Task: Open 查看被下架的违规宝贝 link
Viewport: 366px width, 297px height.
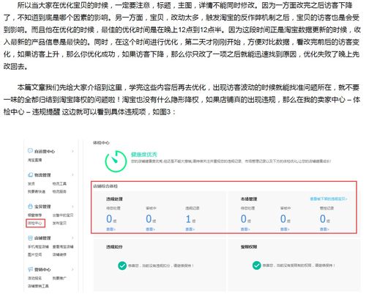Action: click(329, 199)
